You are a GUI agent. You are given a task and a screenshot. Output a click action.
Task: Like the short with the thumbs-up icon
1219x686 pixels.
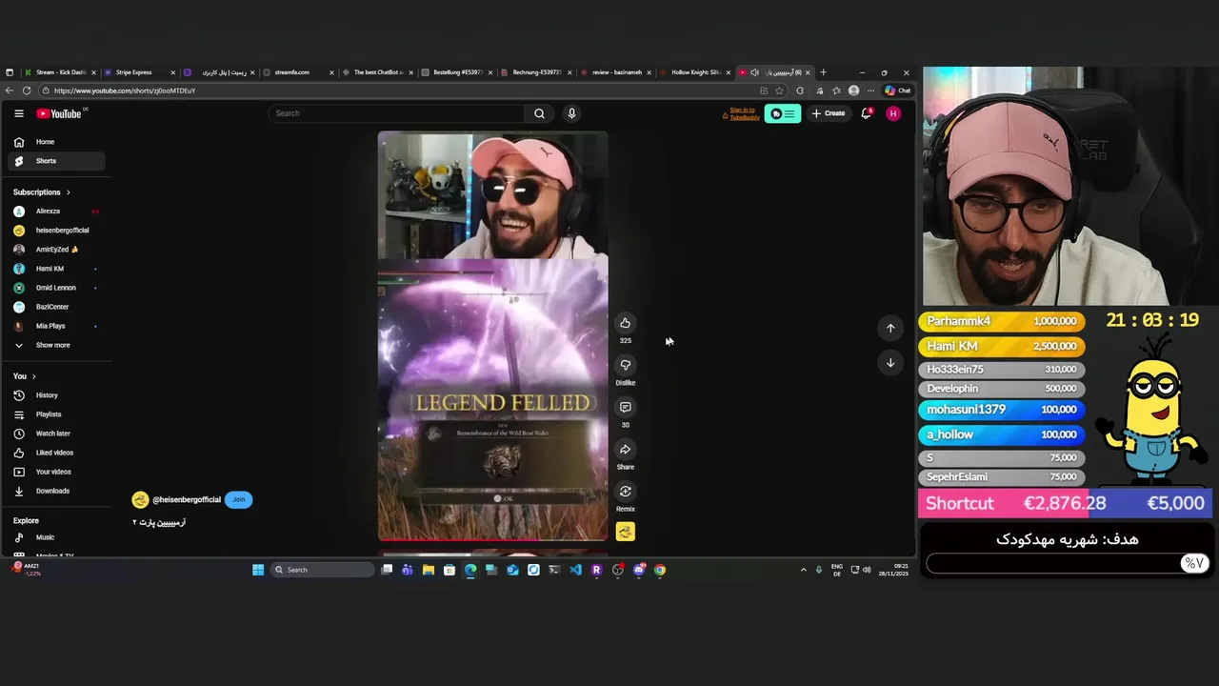point(625,323)
